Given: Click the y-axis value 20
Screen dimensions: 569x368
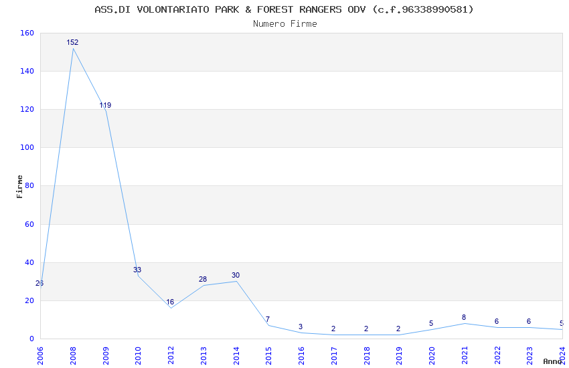Looking at the screenshot, I should click(x=29, y=300).
